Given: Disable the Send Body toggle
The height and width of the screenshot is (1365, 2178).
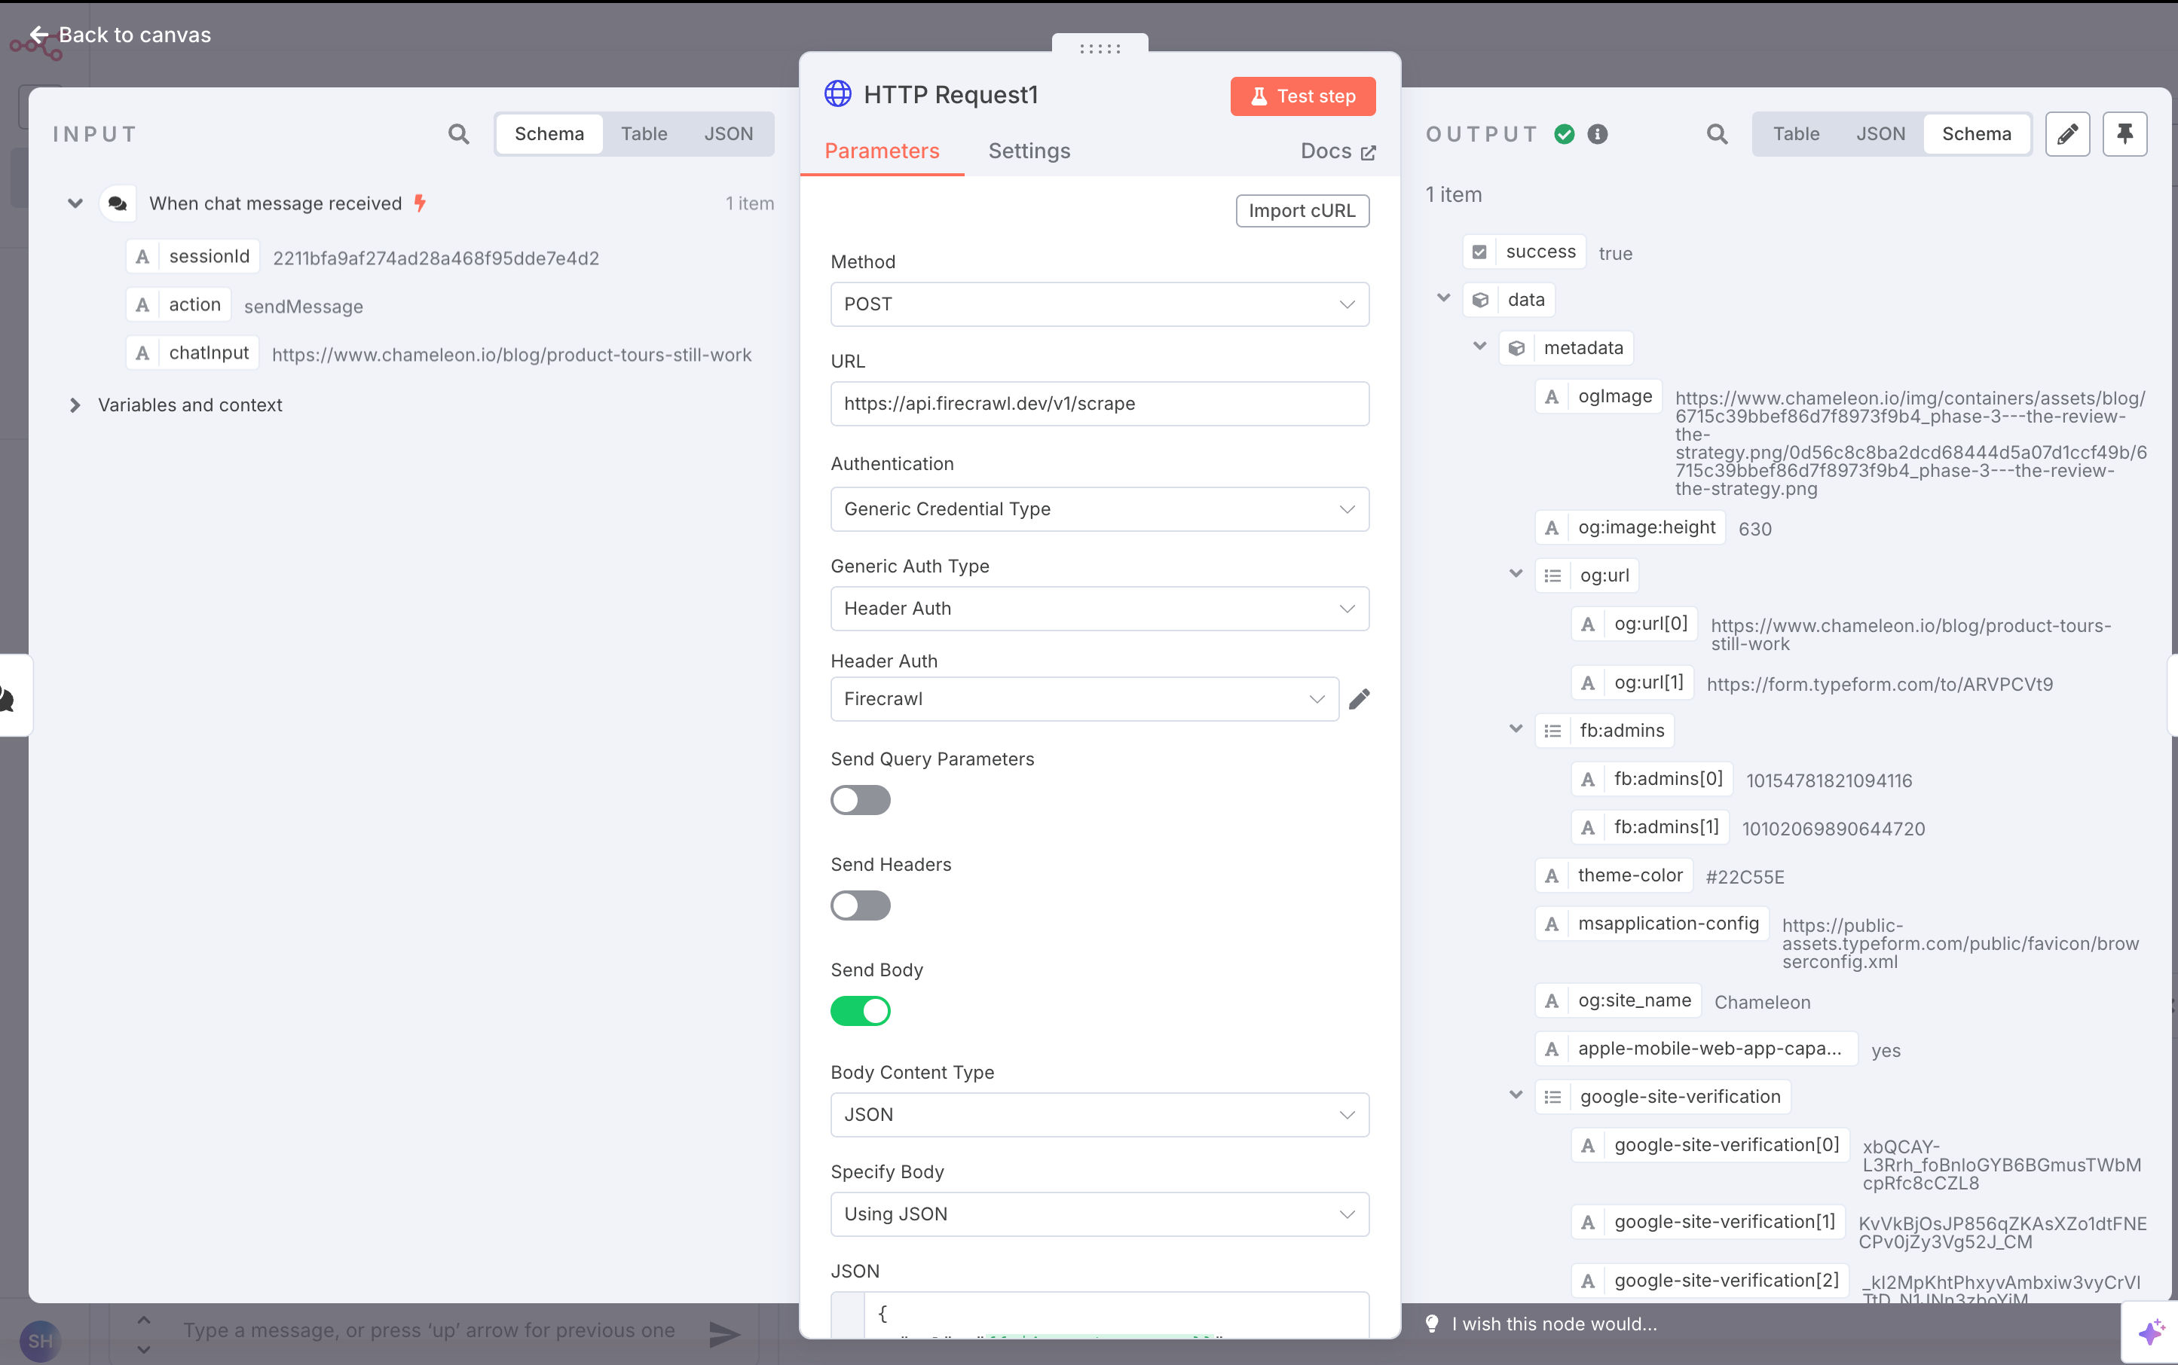Looking at the screenshot, I should (860, 1011).
